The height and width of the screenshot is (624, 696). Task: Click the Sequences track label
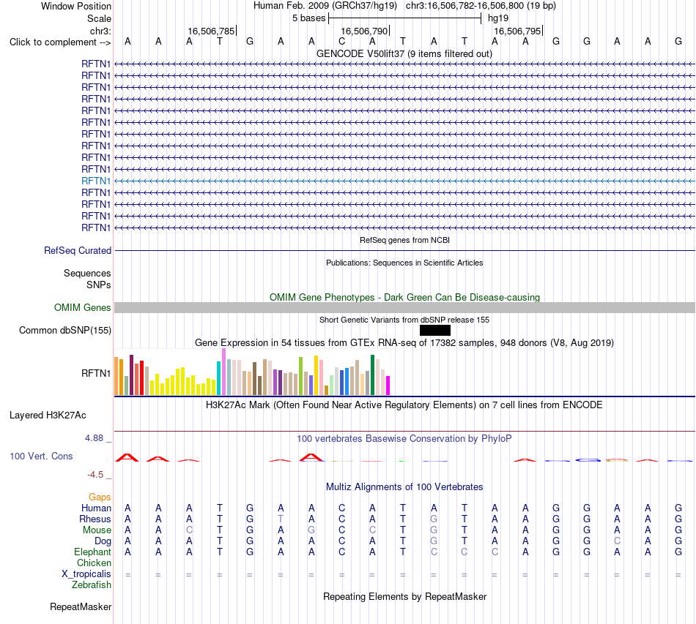tap(87, 273)
